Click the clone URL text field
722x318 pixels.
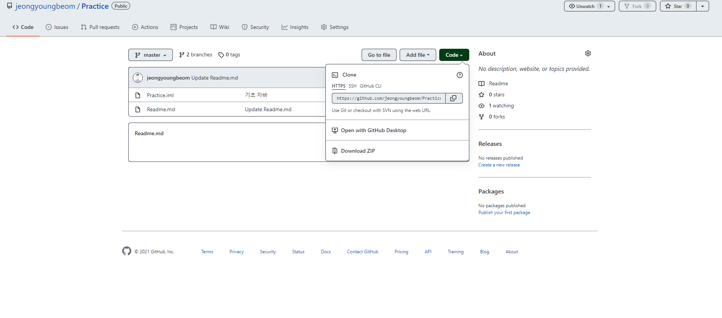coord(389,98)
